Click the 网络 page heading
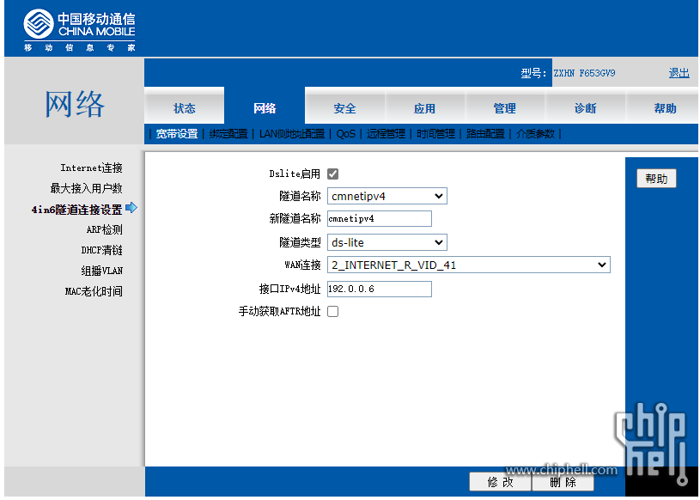This screenshot has height=500, width=700. coord(75,104)
